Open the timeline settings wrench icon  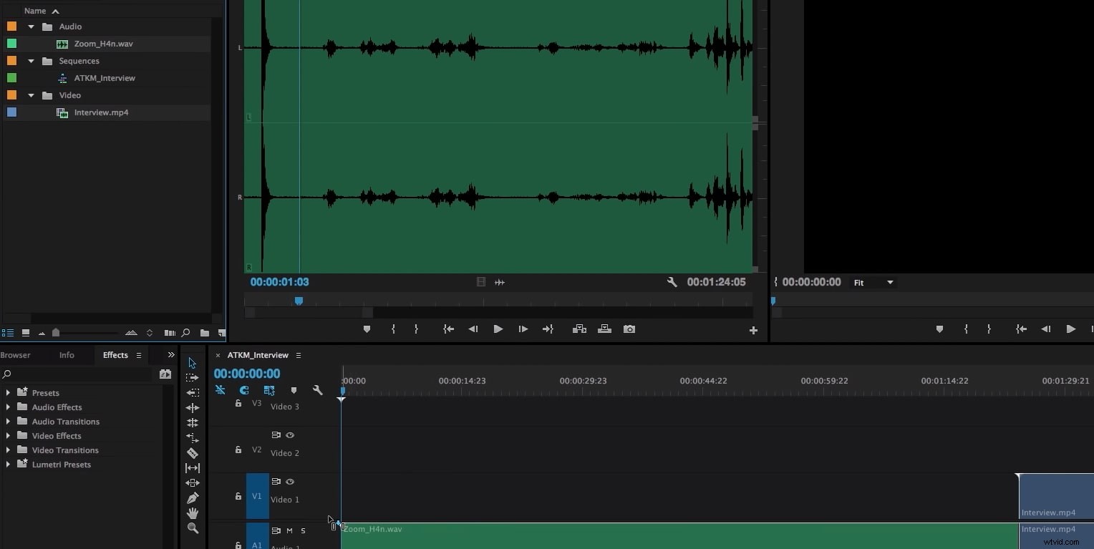317,390
